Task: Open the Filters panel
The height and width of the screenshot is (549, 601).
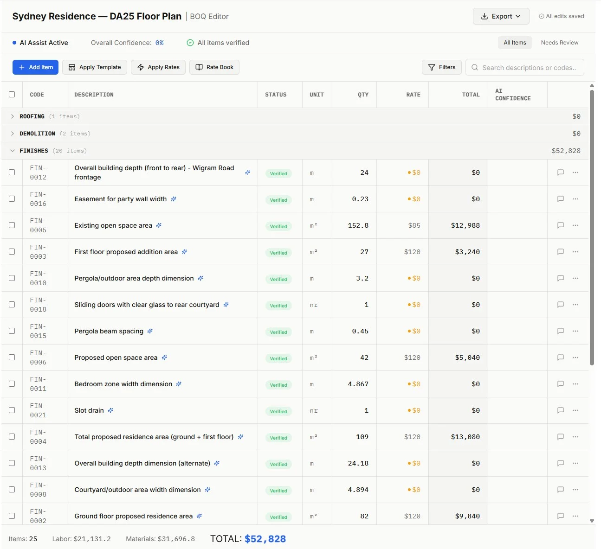Action: [x=442, y=67]
